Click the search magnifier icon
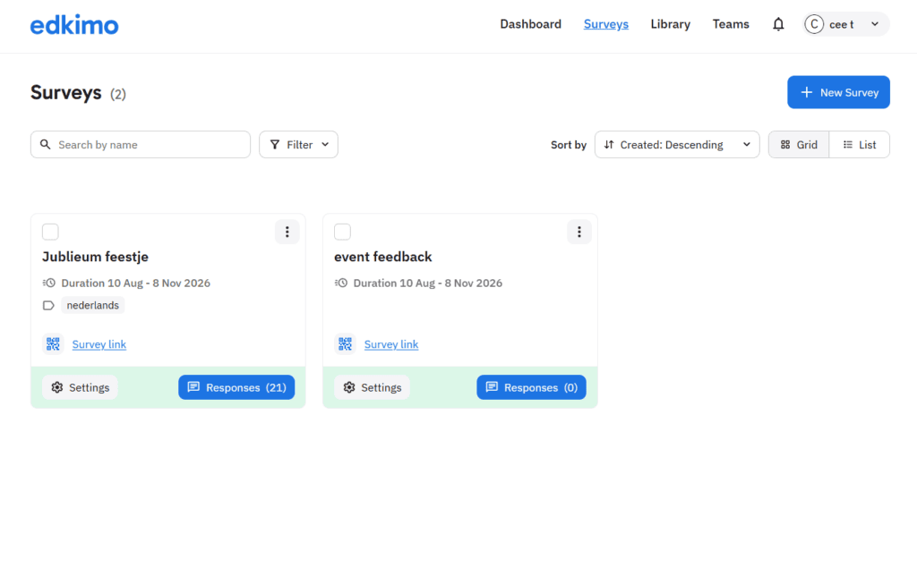 [45, 144]
